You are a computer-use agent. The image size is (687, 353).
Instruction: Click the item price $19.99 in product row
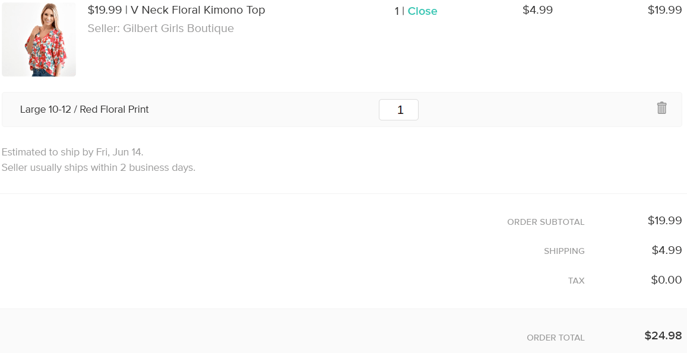664,10
